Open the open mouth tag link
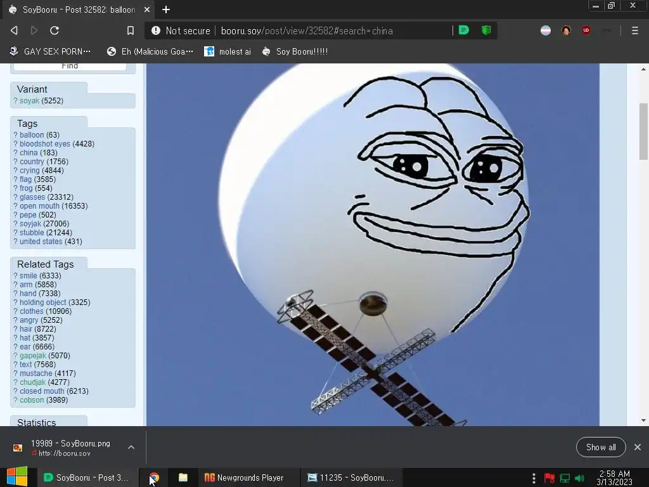 coord(39,206)
